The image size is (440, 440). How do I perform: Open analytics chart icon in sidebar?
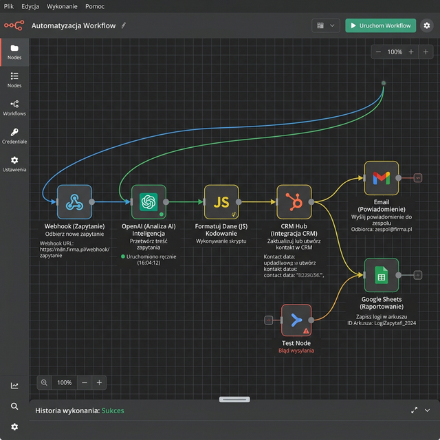pyautogui.click(x=14, y=386)
